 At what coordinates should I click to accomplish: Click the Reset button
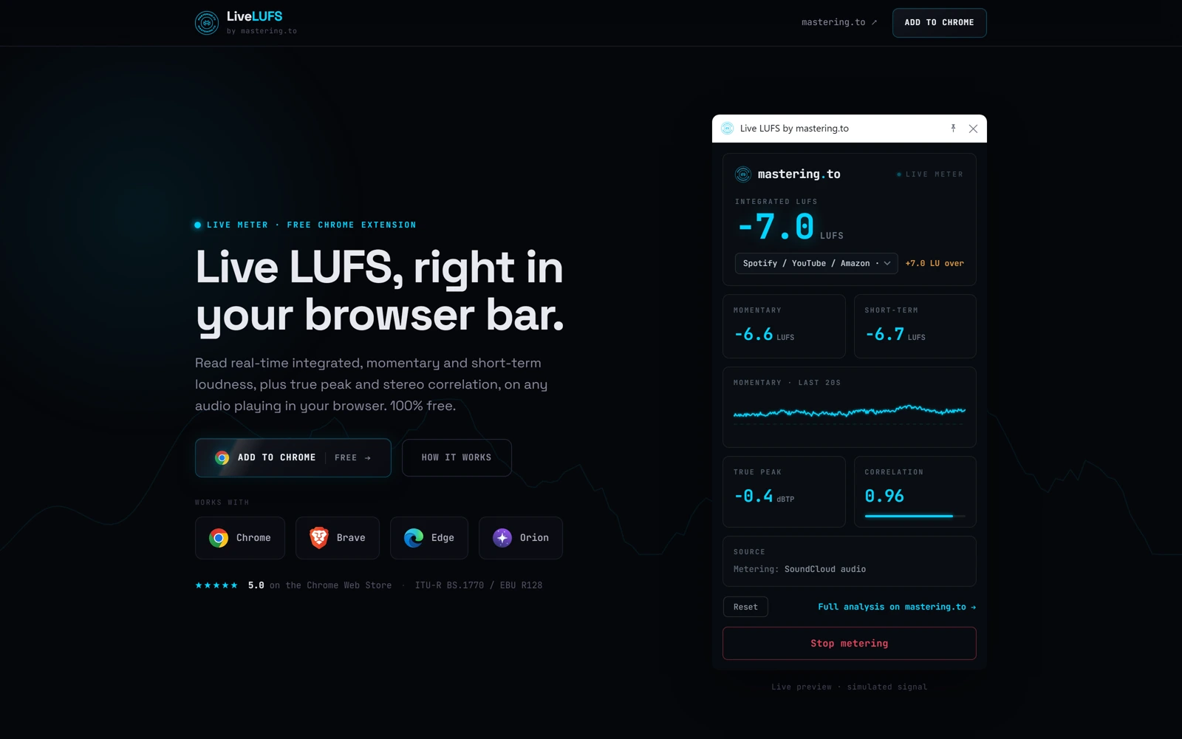[745, 607]
